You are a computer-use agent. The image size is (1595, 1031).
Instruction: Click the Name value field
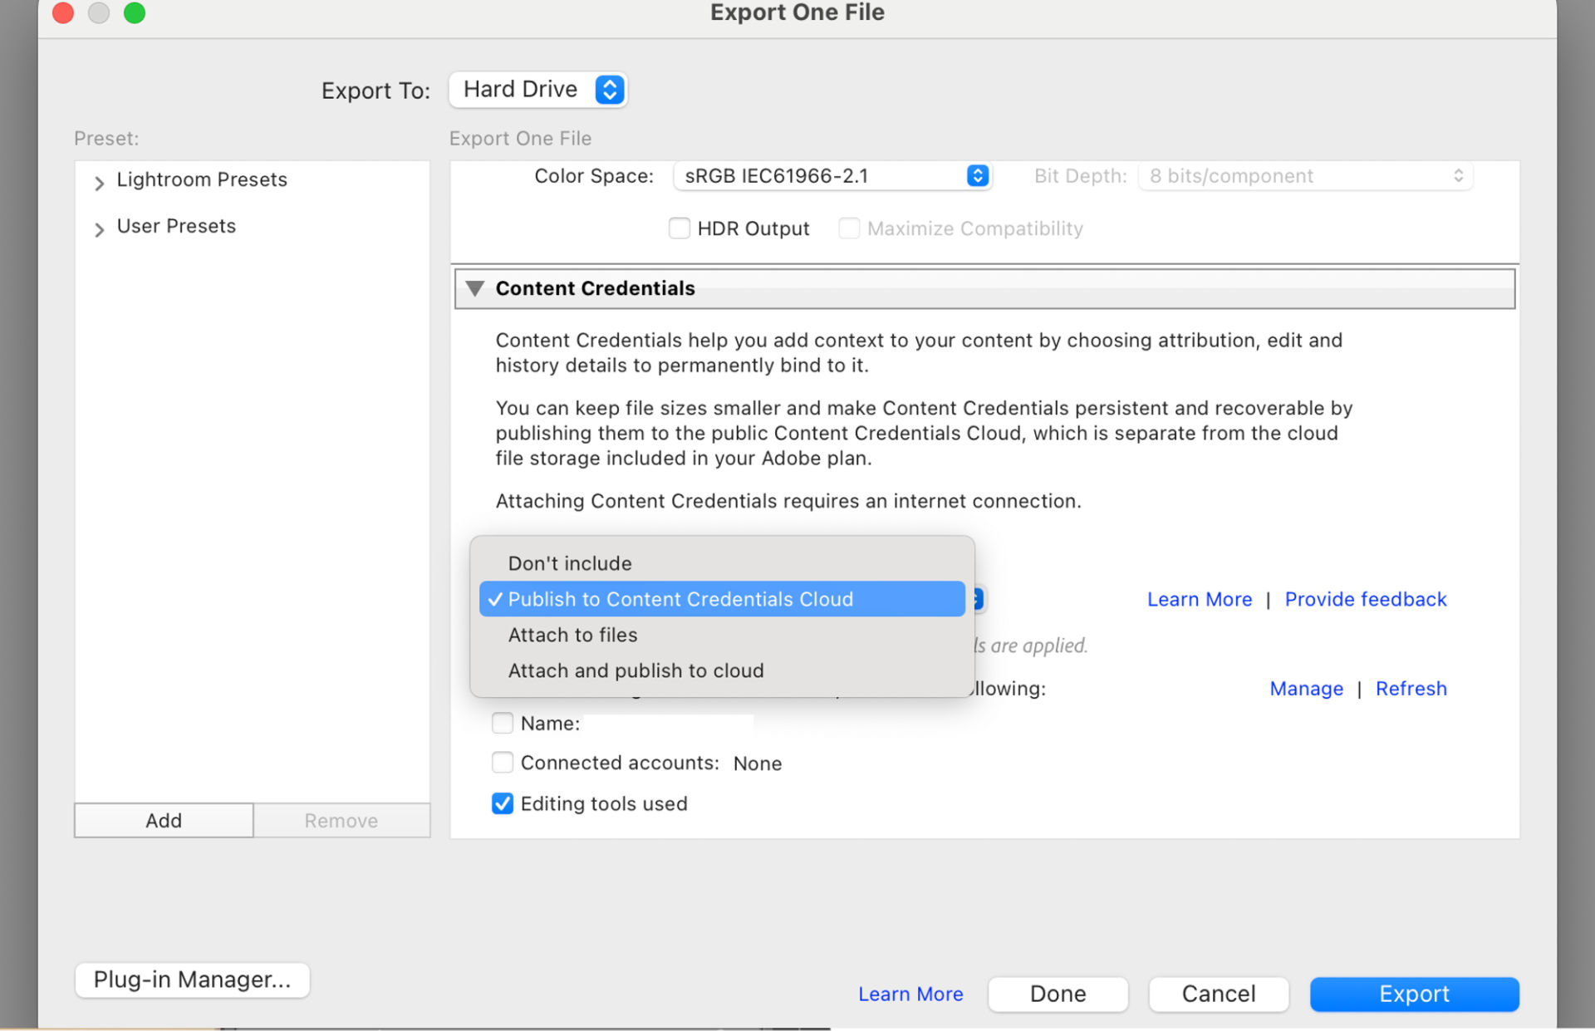pyautogui.click(x=669, y=724)
